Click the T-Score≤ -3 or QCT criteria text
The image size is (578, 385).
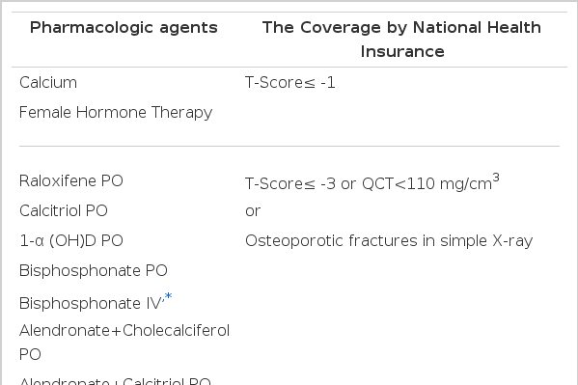coord(372,182)
